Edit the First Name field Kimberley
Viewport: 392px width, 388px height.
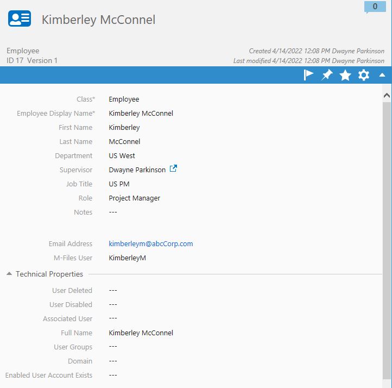click(x=124, y=128)
